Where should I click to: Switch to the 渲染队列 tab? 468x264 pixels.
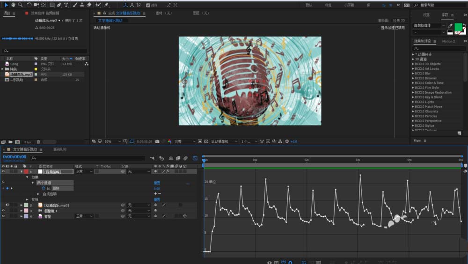click(59, 149)
